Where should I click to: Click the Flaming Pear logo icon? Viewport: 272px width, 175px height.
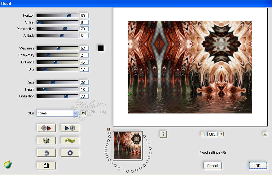[x=8, y=164]
